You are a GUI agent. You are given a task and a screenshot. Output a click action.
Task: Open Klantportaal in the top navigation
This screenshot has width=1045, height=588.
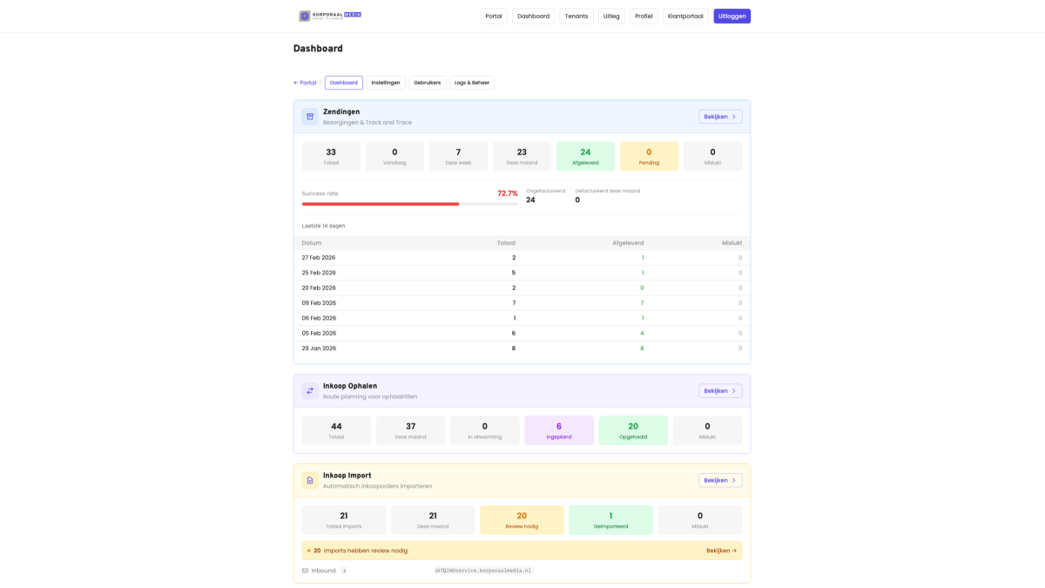point(685,16)
